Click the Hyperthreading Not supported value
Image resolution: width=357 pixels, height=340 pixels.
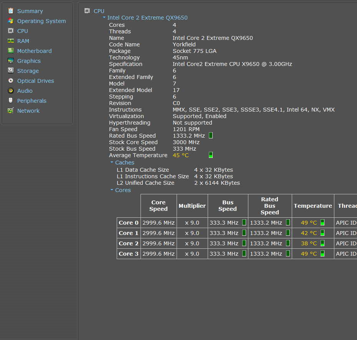[192, 123]
